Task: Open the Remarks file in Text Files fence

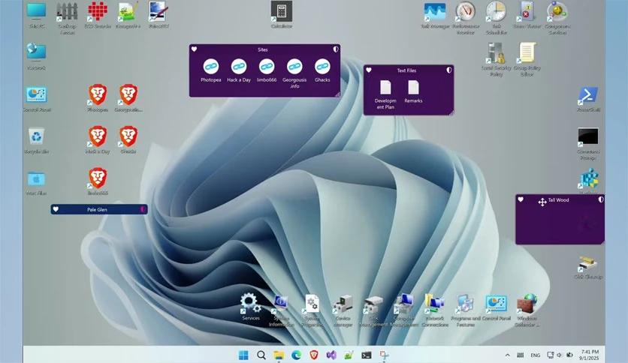Action: coord(413,91)
